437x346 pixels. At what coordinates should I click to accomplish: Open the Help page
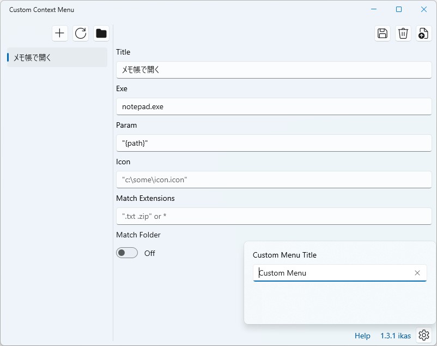point(362,336)
